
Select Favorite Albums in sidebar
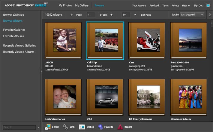[13, 36]
